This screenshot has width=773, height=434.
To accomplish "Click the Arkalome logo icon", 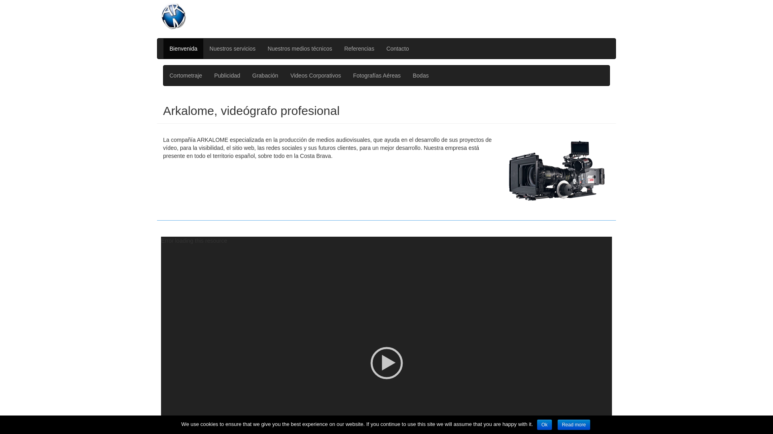I will coord(173,16).
